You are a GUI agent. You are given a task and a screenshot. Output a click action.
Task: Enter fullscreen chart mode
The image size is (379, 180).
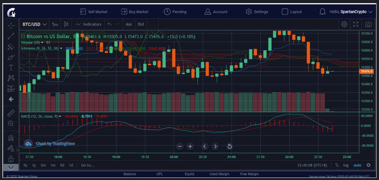click(356, 24)
